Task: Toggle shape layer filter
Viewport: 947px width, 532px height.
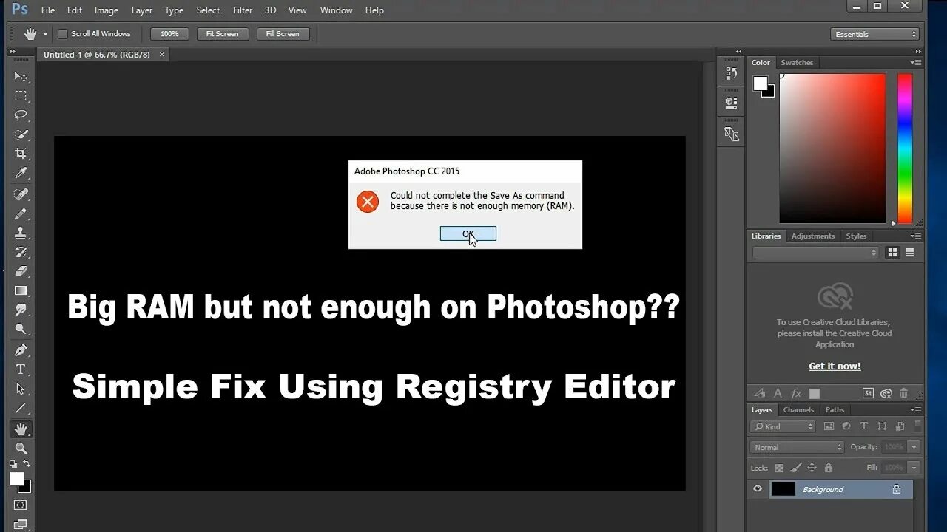Action: (882, 426)
